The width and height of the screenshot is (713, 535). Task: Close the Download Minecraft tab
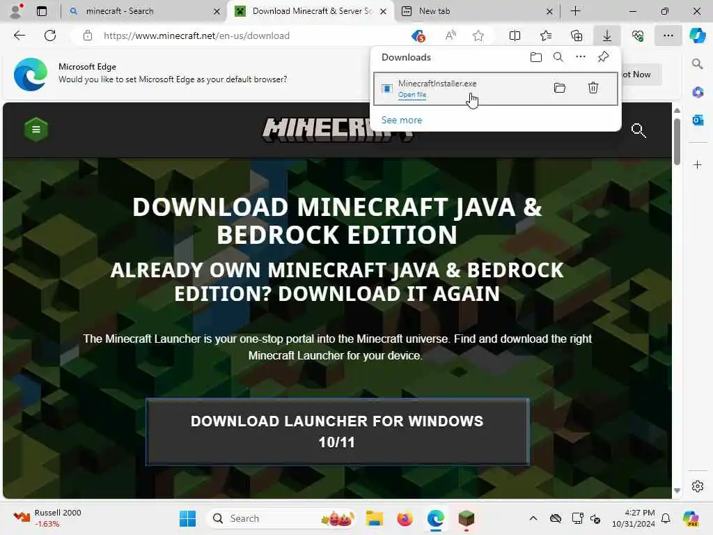pyautogui.click(x=384, y=11)
